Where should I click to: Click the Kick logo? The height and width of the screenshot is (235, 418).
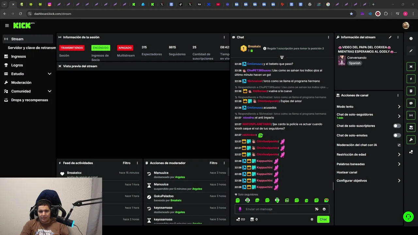point(24,25)
